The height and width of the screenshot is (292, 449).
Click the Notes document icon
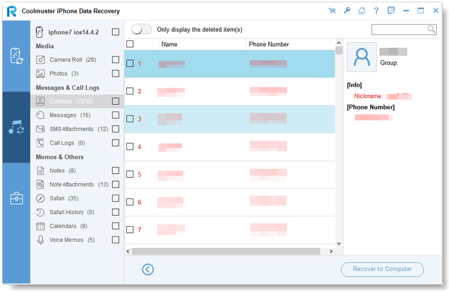[40, 171]
